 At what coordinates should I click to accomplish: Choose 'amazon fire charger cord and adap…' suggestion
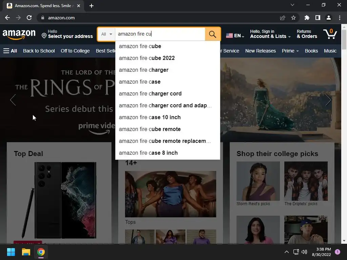pyautogui.click(x=167, y=106)
